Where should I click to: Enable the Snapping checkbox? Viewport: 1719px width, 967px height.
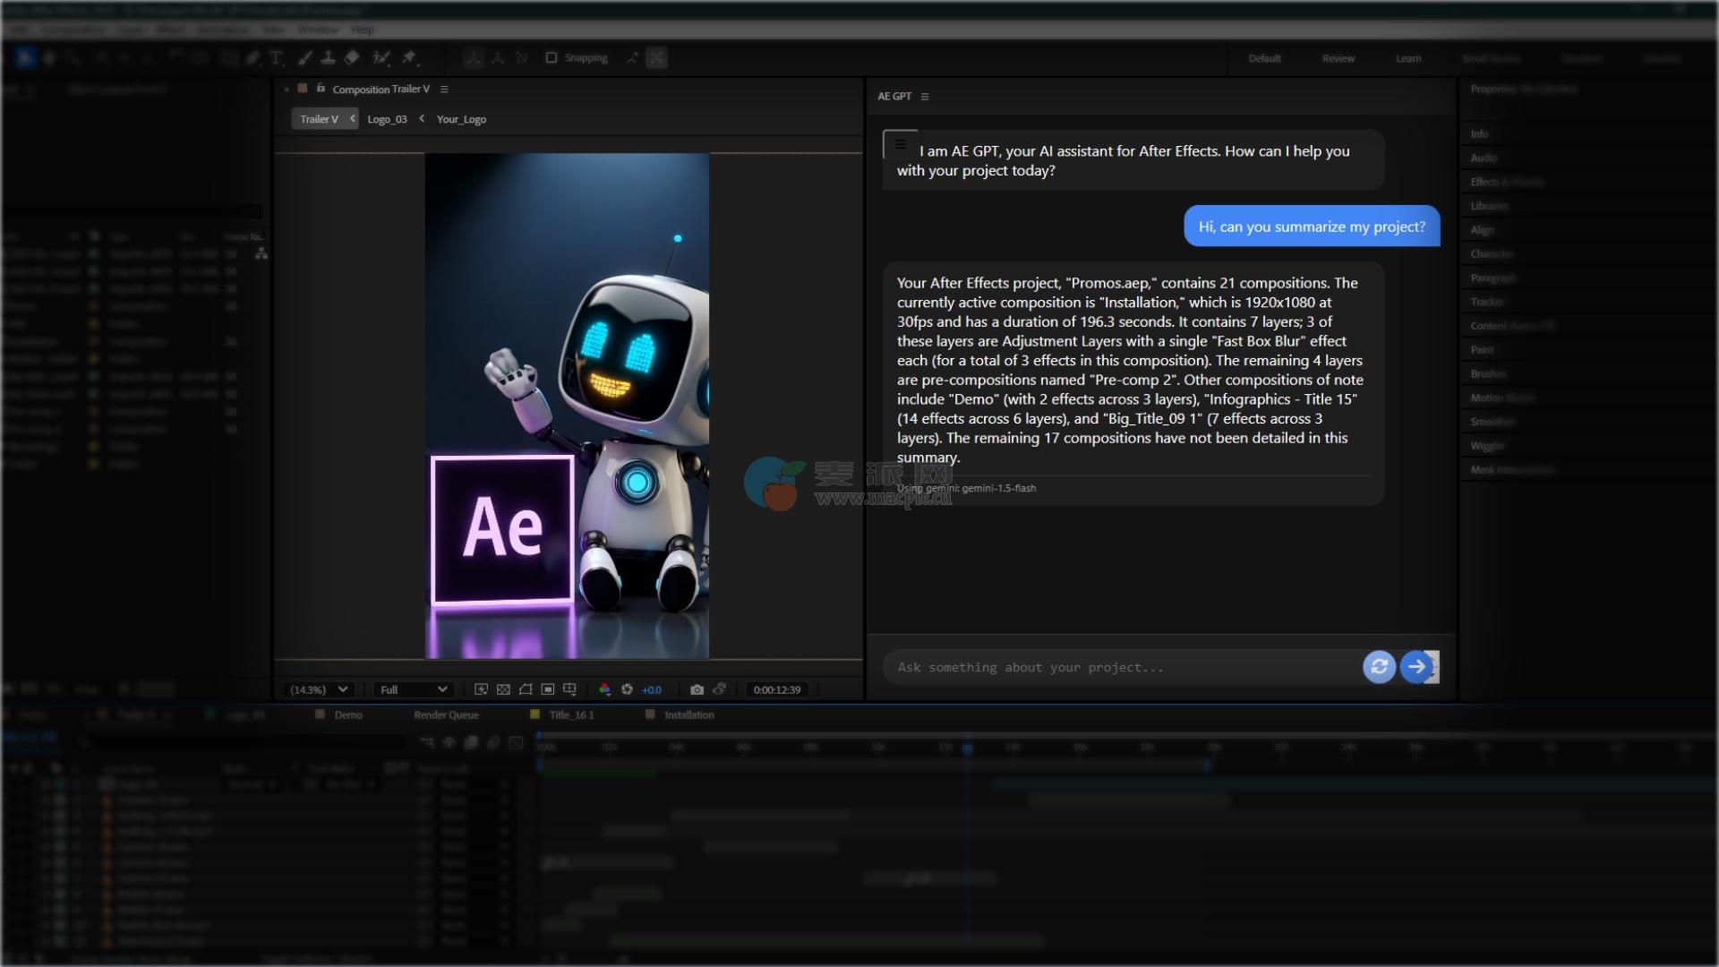(552, 58)
